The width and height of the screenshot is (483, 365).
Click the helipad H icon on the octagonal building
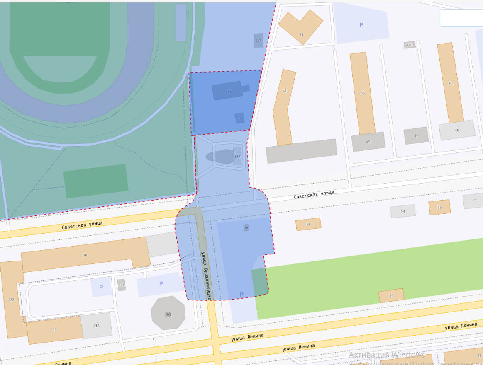point(168,314)
